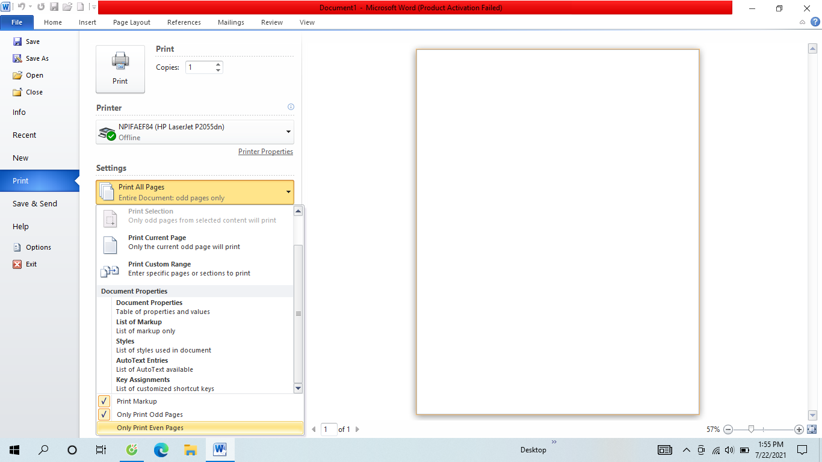Increase the number of copies with up arrow

[218, 64]
